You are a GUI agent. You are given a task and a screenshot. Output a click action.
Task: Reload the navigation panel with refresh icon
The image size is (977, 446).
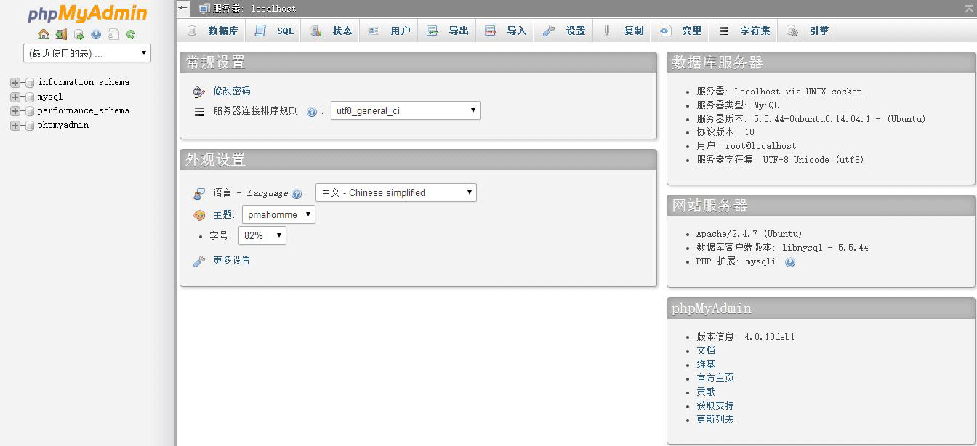tap(131, 34)
